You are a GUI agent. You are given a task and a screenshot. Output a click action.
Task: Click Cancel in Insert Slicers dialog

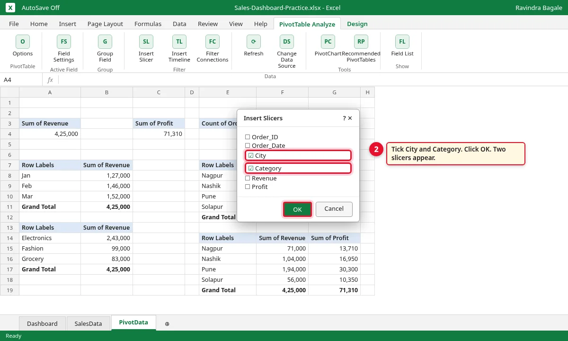pyautogui.click(x=334, y=209)
